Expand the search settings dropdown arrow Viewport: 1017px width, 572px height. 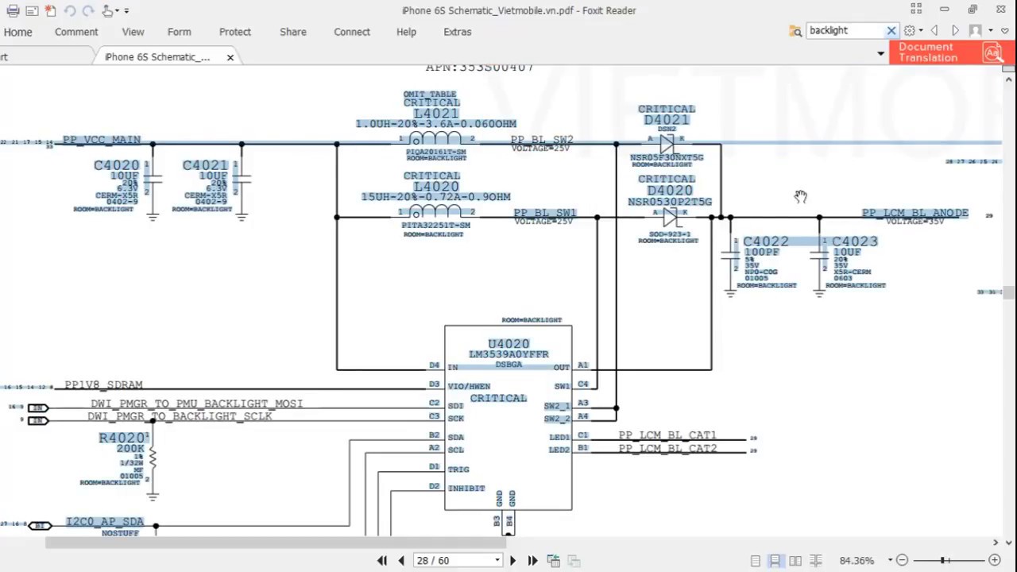tap(920, 31)
